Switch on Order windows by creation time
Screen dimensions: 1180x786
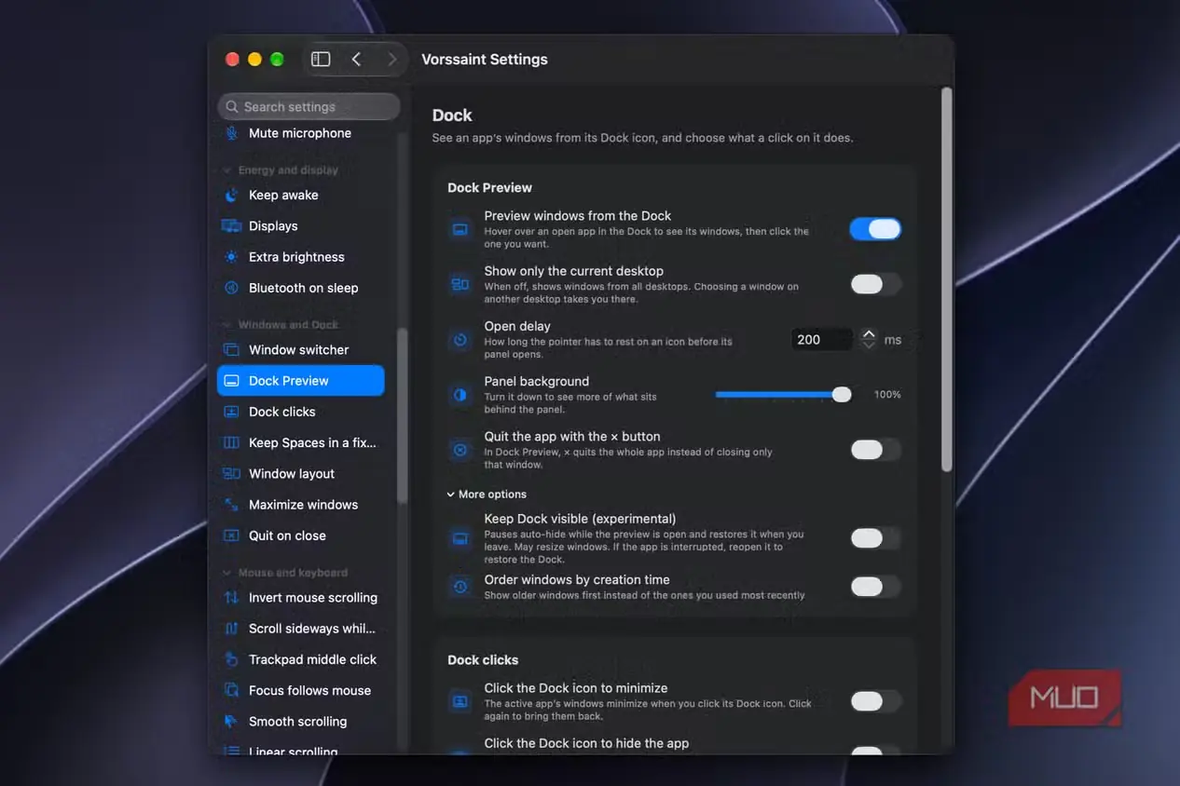point(875,587)
